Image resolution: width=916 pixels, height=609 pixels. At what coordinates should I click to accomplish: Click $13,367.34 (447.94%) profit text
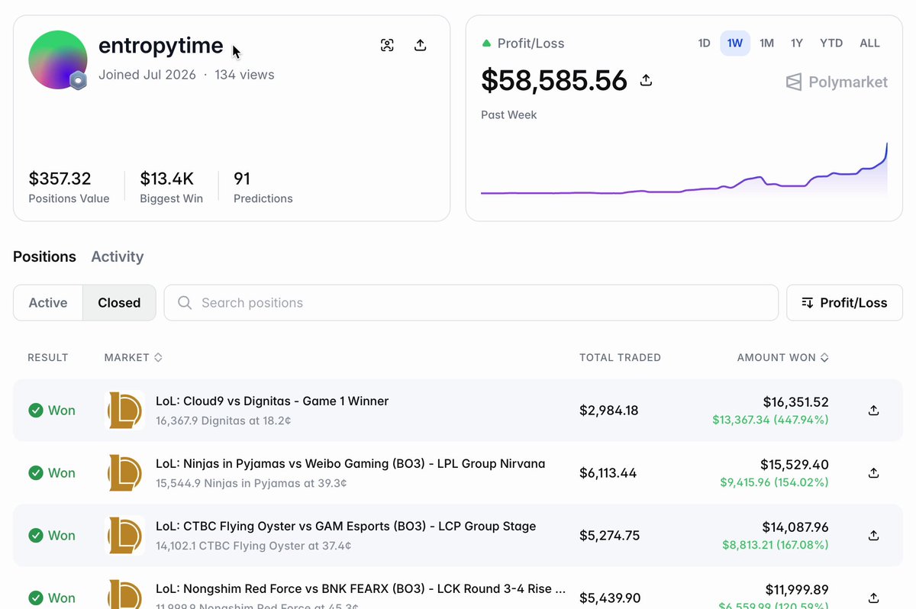pyautogui.click(x=770, y=420)
